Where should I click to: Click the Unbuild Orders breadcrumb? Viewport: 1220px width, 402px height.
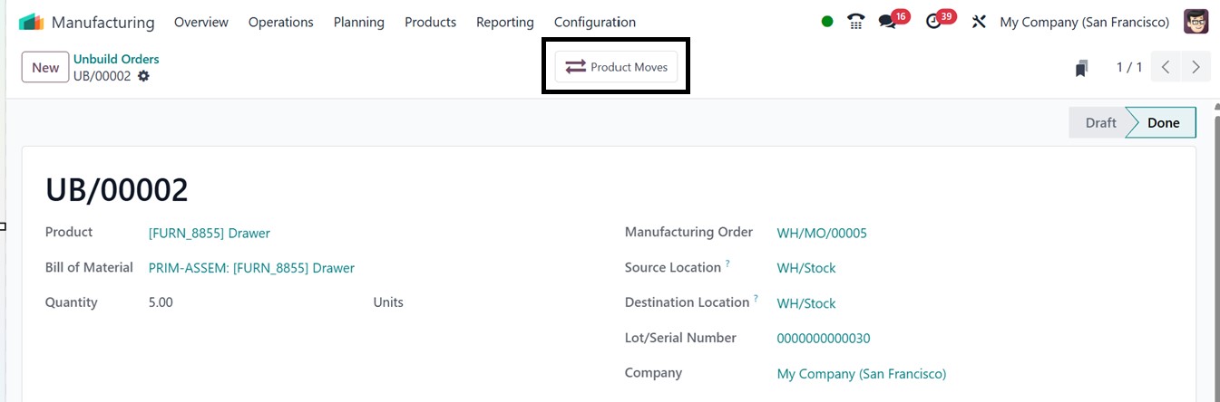point(116,59)
